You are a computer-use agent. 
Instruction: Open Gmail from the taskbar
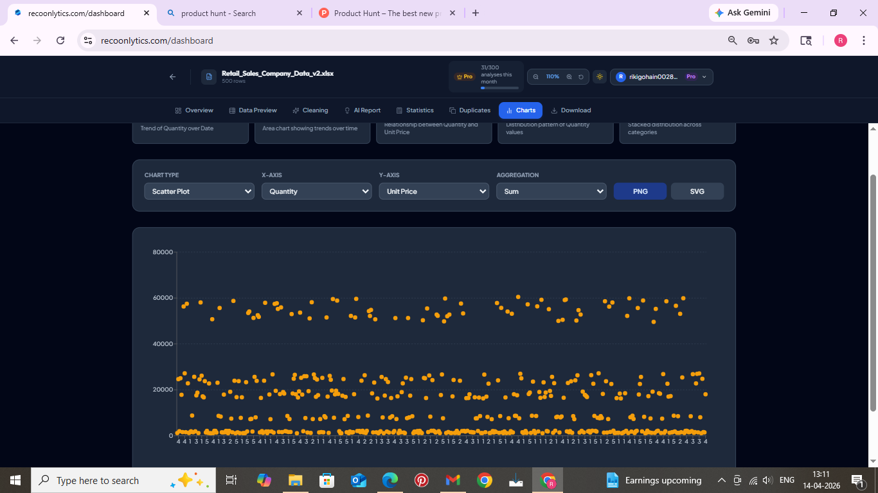(452, 480)
